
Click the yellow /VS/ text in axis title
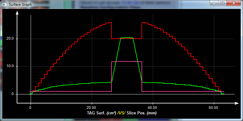click(x=121, y=113)
